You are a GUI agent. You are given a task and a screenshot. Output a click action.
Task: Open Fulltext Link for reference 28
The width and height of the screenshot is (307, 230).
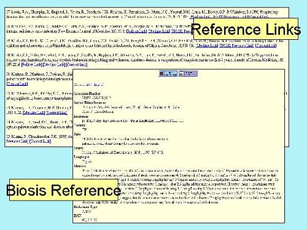[136, 31]
